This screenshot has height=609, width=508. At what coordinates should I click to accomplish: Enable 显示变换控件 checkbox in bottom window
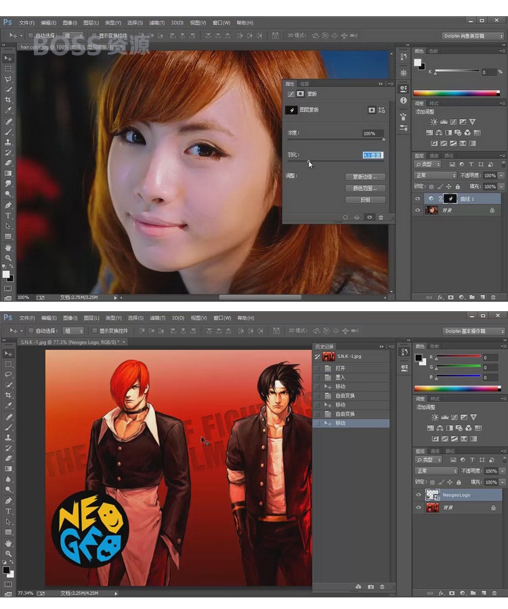[94, 330]
